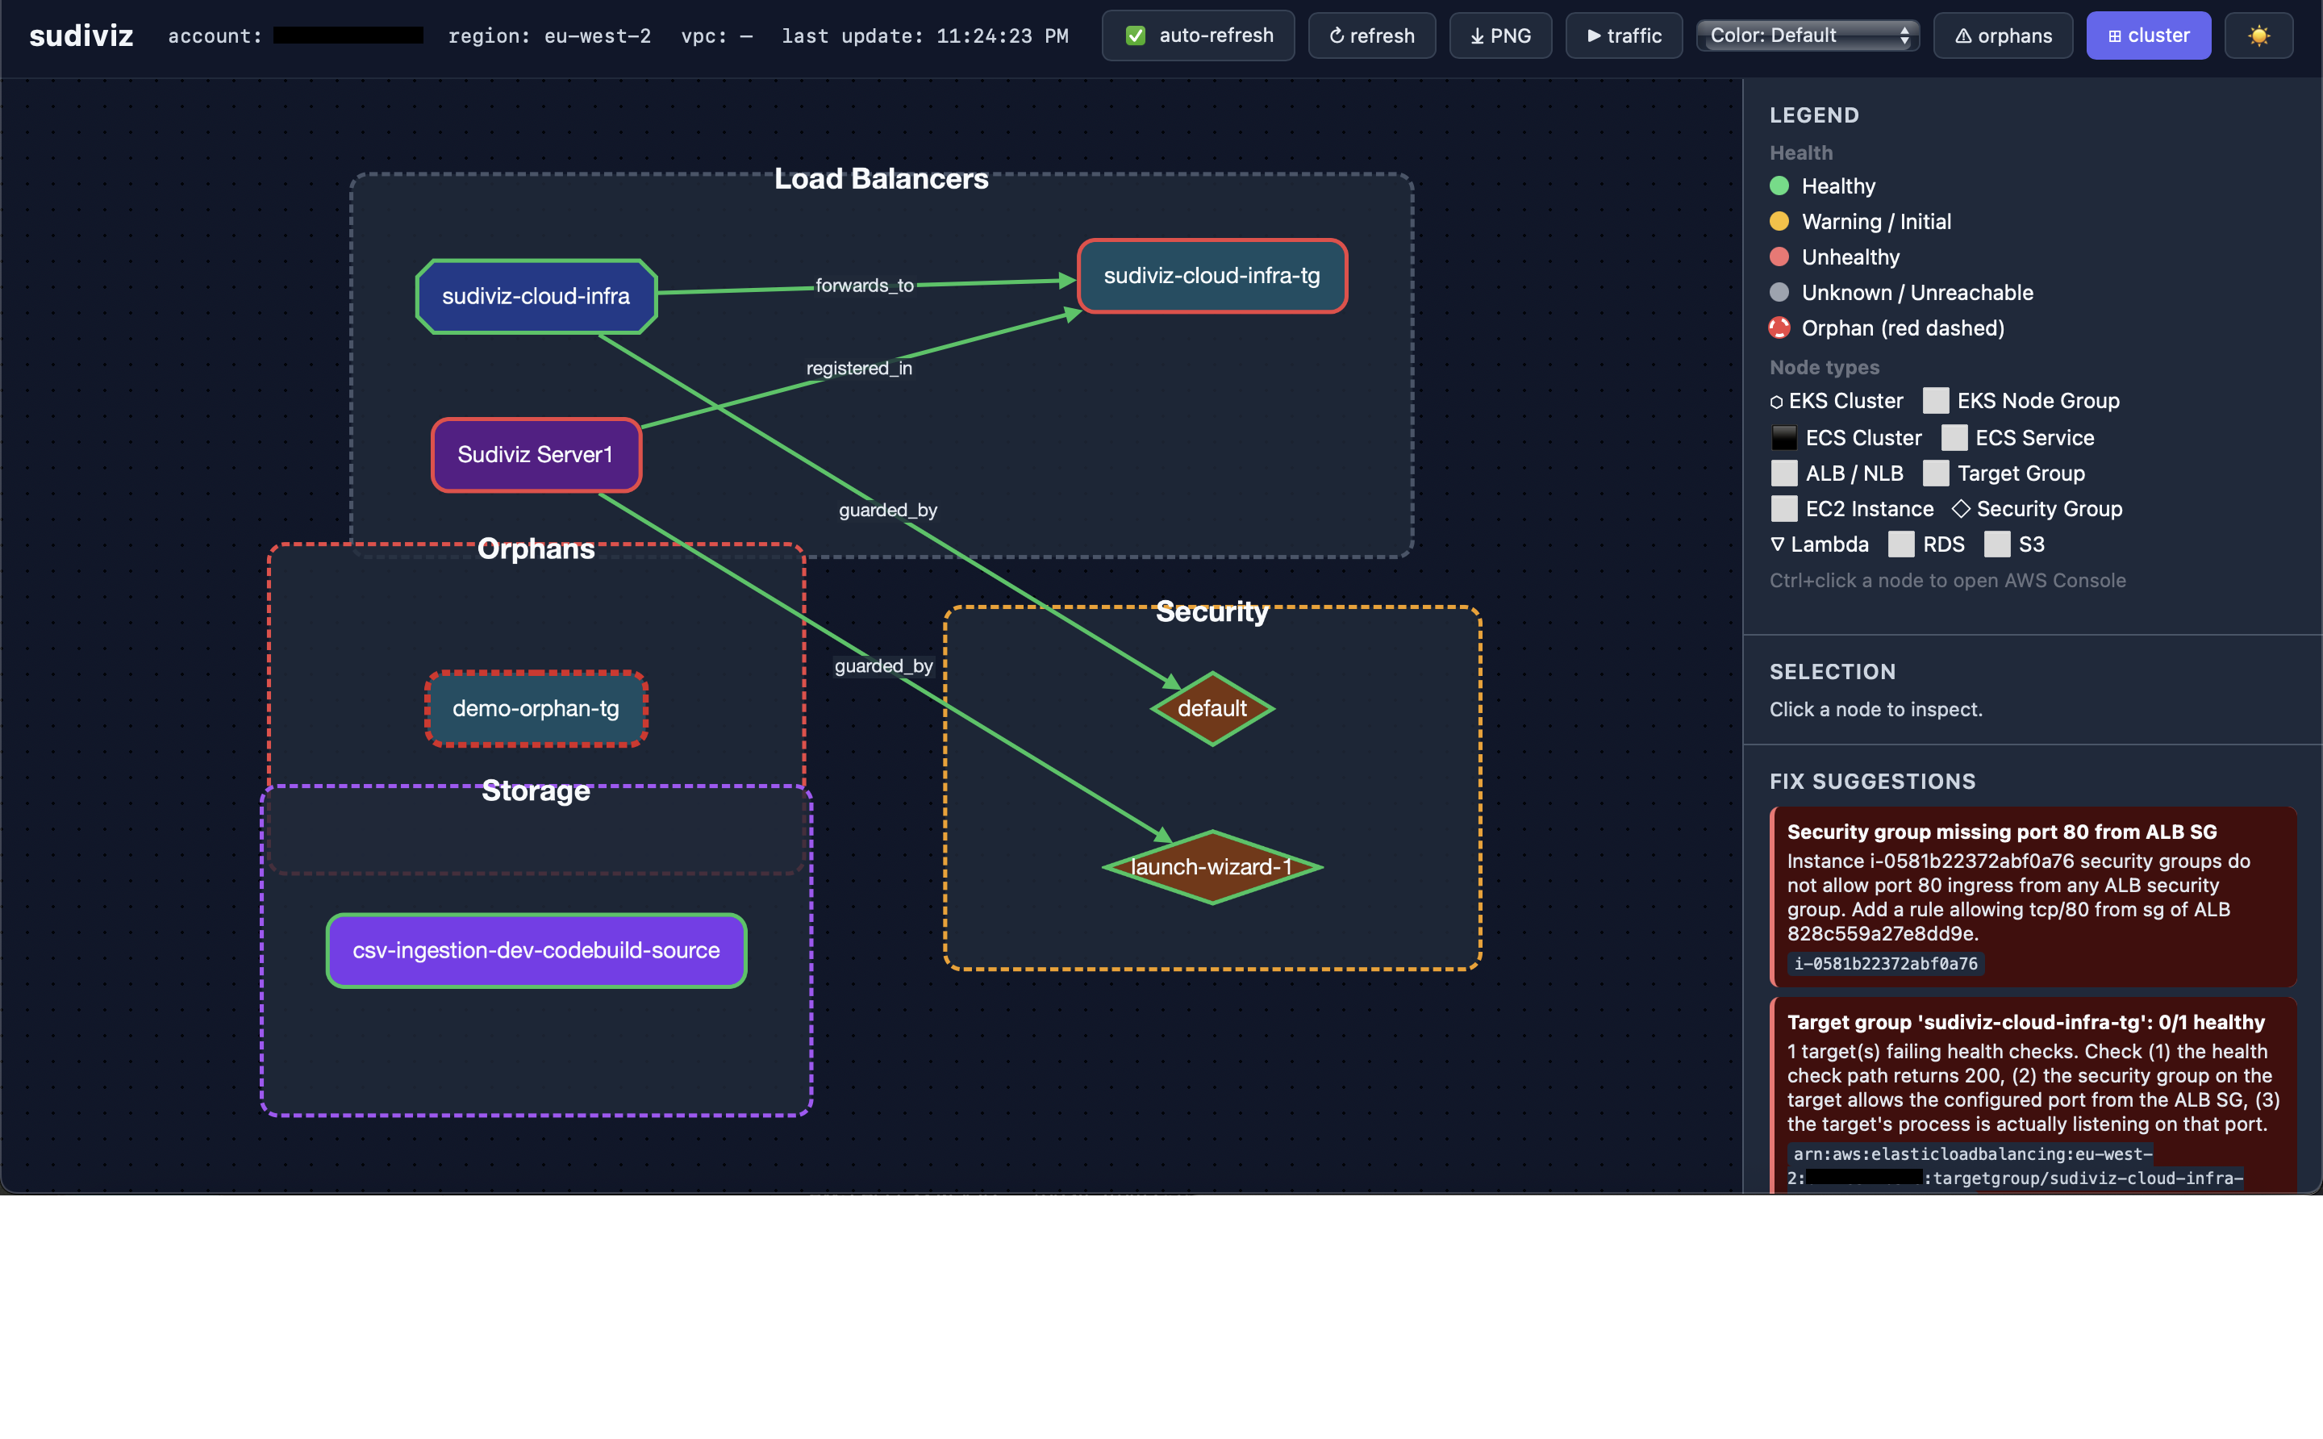Viewport: 2323px width, 1439px height.
Task: Show orphans using the warning-triangle orphans button
Action: [2002, 36]
